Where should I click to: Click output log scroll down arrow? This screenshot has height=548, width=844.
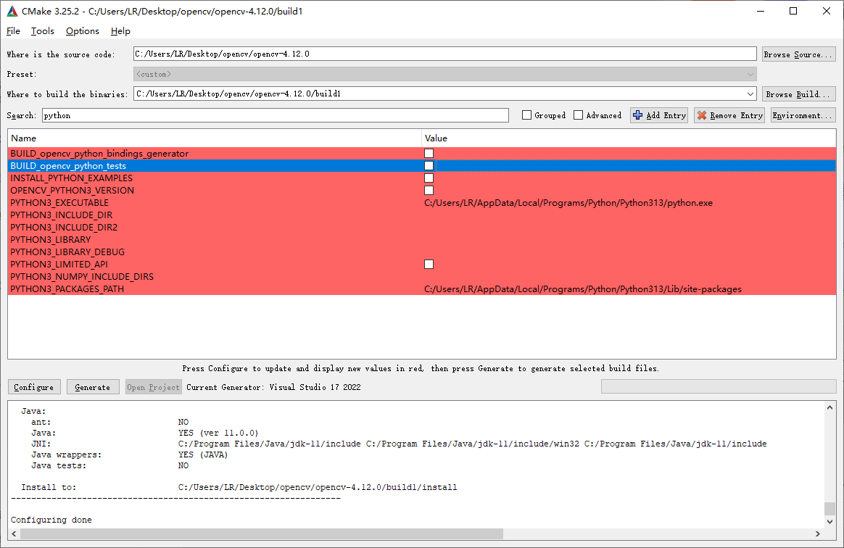point(830,522)
